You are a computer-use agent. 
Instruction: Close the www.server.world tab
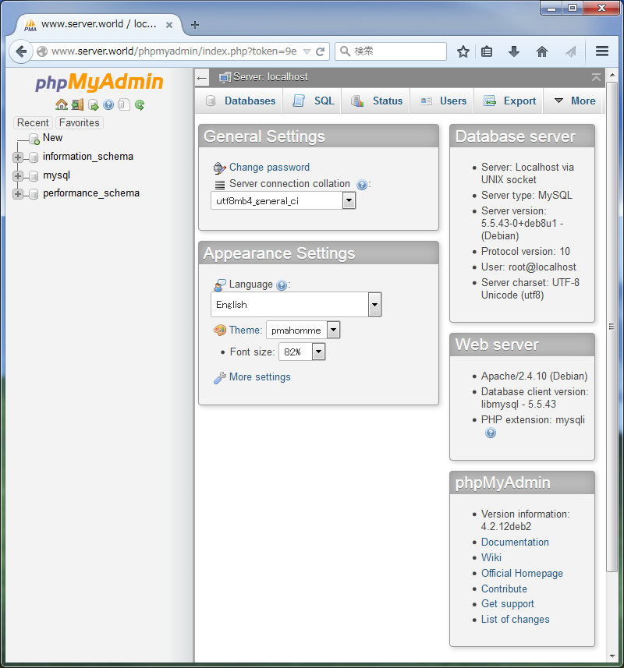(x=169, y=25)
